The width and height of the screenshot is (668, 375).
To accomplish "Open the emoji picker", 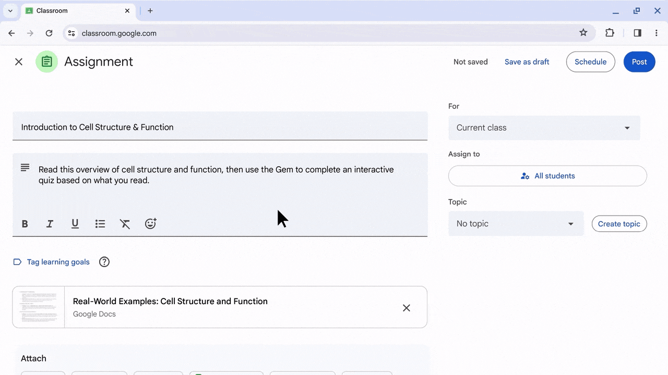I will 150,224.
